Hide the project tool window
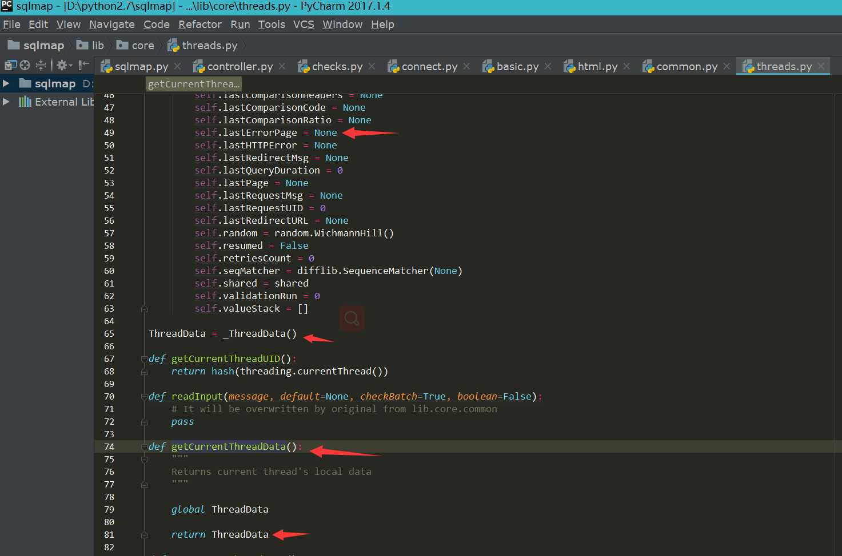 pyautogui.click(x=84, y=65)
